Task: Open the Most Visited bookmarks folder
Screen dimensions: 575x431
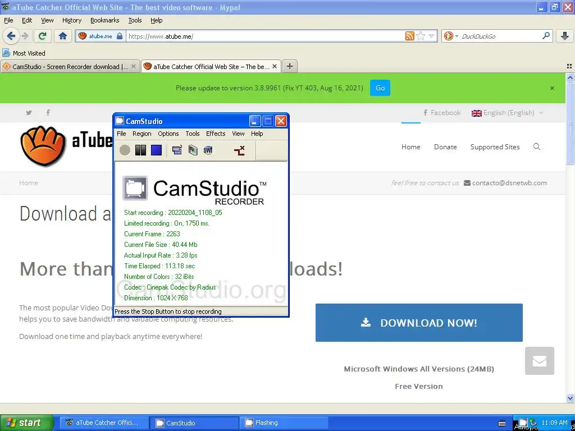Action: click(x=24, y=53)
